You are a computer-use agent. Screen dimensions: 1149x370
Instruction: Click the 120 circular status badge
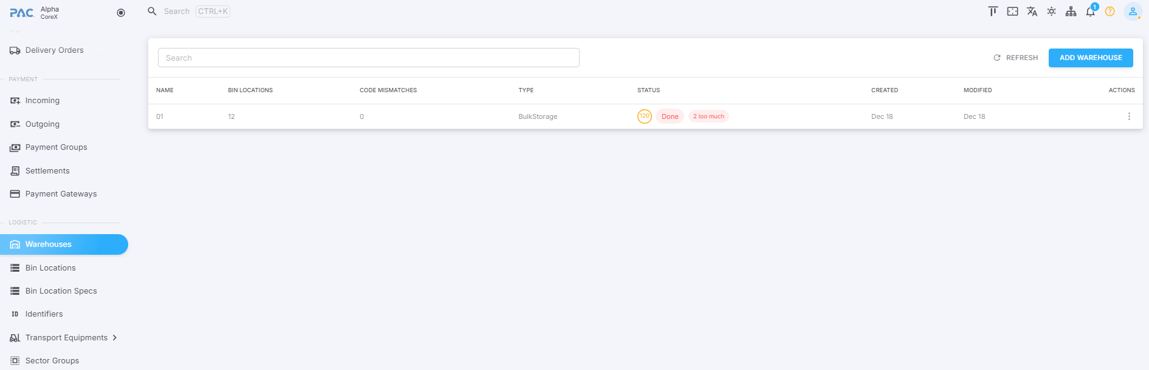(644, 116)
